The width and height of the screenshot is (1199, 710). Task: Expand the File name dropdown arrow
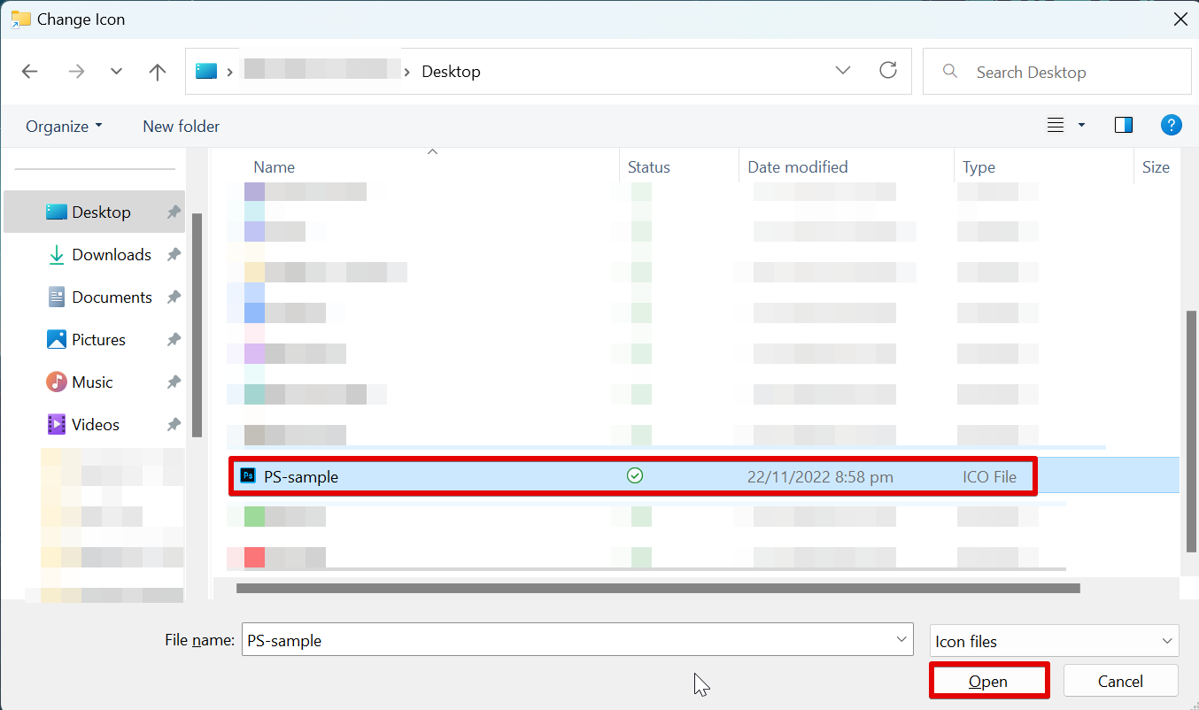click(901, 639)
